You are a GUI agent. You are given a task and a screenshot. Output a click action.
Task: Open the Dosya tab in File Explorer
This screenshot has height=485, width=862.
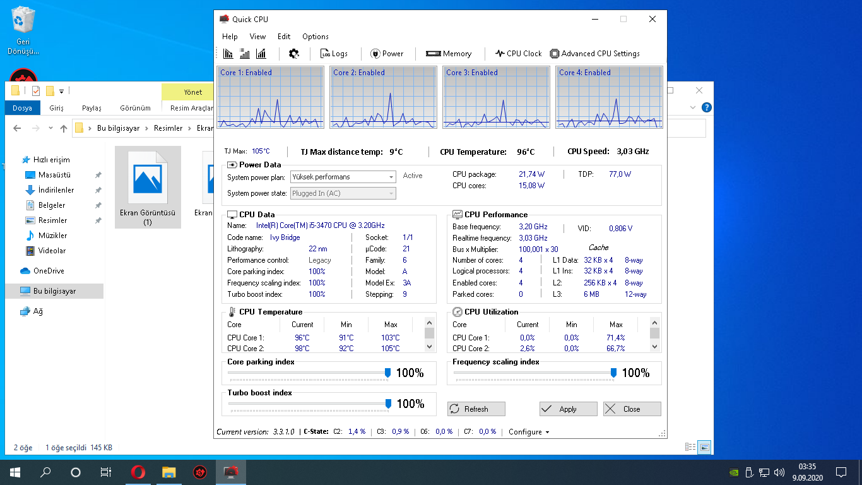pos(23,108)
